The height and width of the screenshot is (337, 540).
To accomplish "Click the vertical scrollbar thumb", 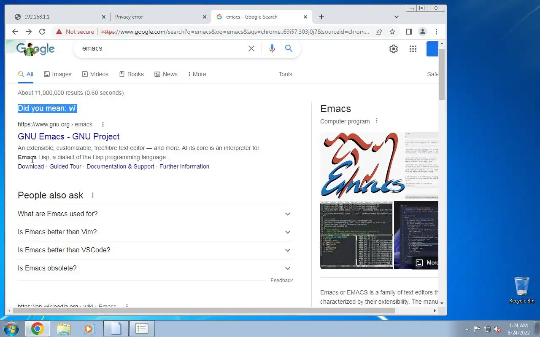I will tap(442, 74).
